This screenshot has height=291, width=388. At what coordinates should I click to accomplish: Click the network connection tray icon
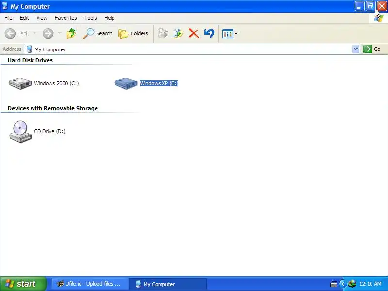click(352, 284)
